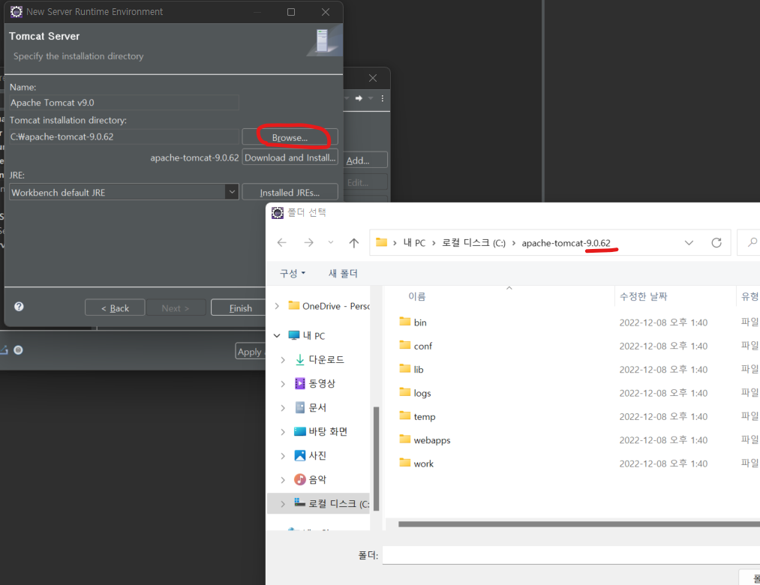The image size is (760, 585).
Task: Go up one folder level
Action: click(x=354, y=243)
